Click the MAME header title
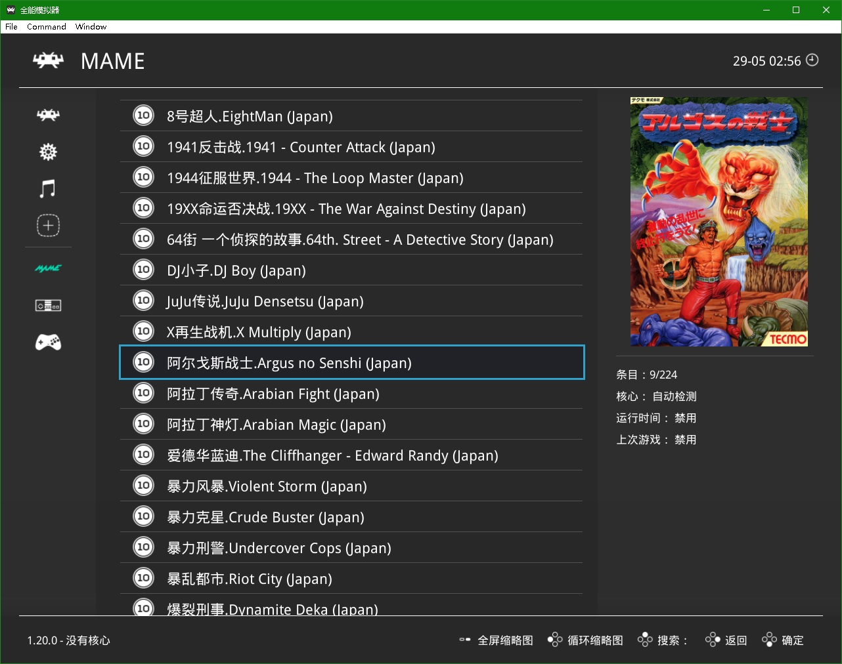The image size is (842, 664). click(112, 61)
